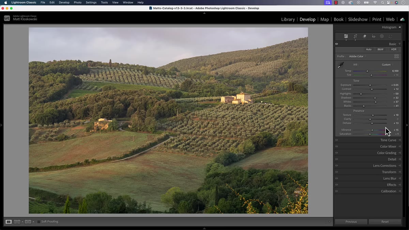Switch to Before and After view

28,222
